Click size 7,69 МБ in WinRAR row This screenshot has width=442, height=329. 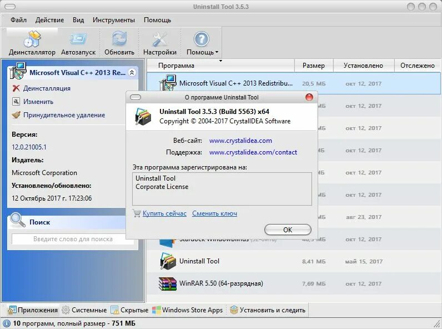point(314,283)
